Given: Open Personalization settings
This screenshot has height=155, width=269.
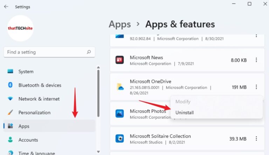Looking at the screenshot, I should pyautogui.click(x=49, y=112).
